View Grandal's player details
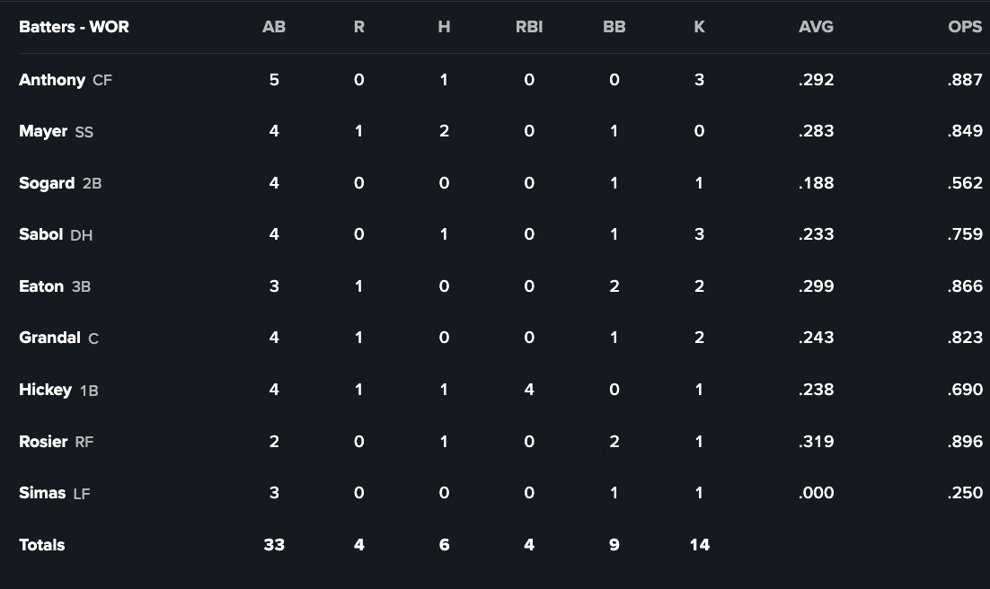Image resolution: width=990 pixels, height=589 pixels. 49,338
